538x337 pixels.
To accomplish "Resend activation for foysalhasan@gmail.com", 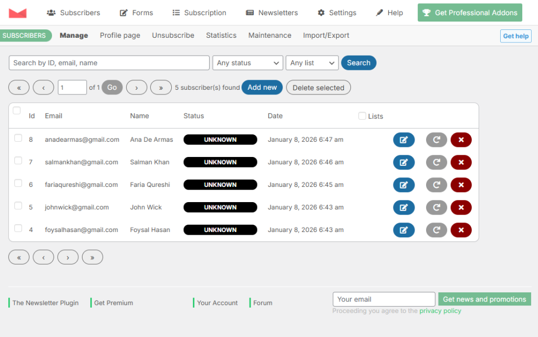I will tap(437, 230).
